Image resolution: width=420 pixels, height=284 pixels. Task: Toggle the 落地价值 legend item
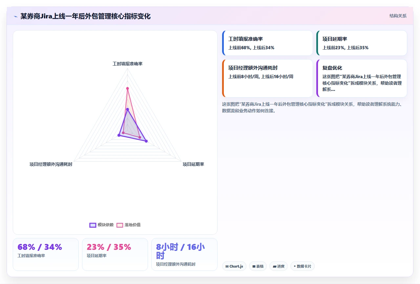click(128, 225)
